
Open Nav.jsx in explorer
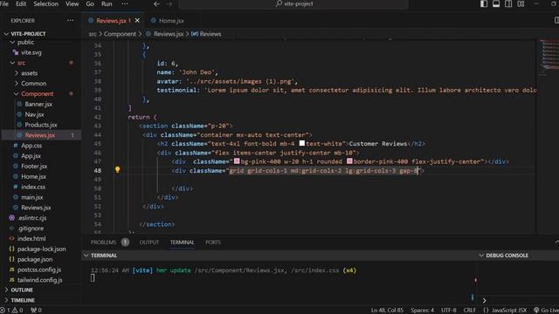pyautogui.click(x=34, y=114)
